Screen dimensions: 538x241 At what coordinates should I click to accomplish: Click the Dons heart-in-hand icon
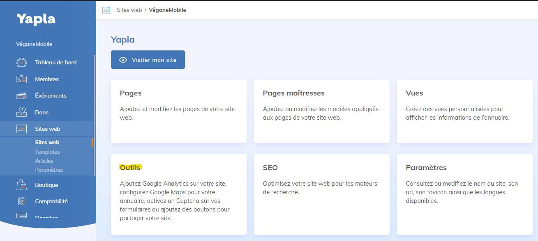point(21,112)
